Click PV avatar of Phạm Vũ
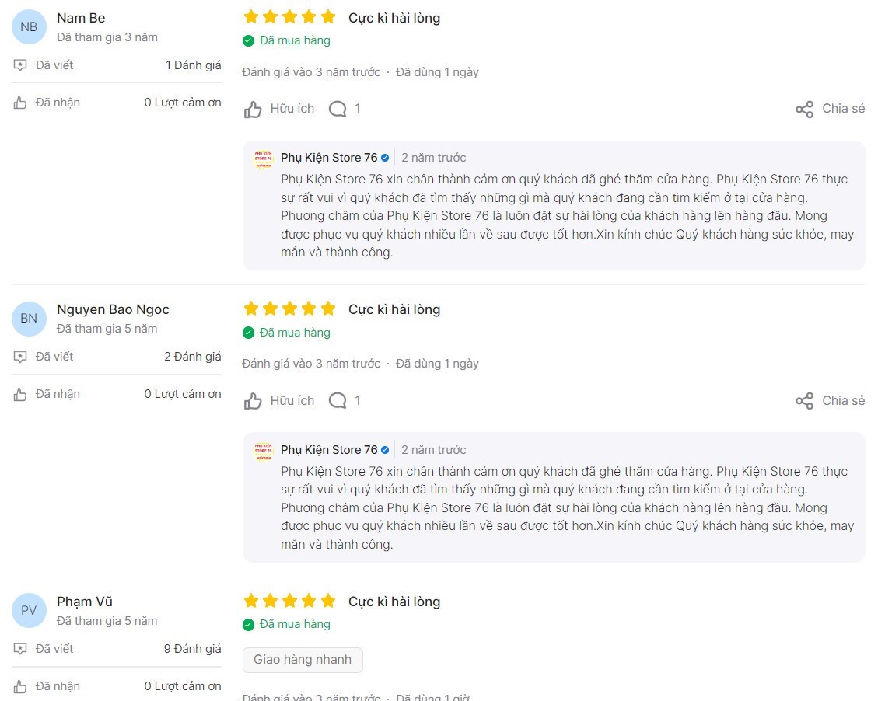 pyautogui.click(x=29, y=610)
